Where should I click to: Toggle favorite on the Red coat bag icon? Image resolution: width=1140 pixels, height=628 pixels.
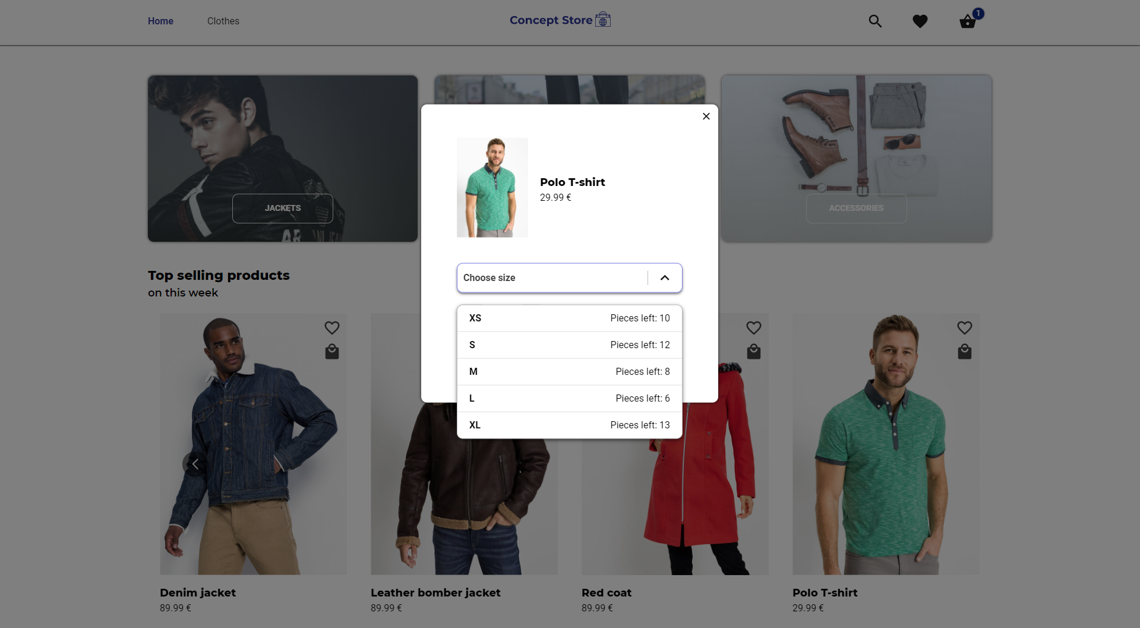753,351
